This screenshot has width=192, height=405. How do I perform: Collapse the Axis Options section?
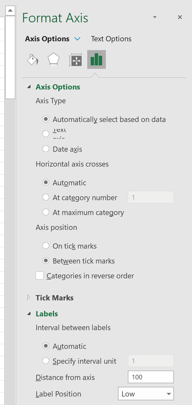pos(29,86)
